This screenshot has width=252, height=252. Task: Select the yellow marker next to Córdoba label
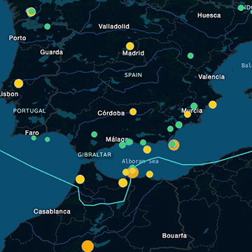click(x=133, y=112)
